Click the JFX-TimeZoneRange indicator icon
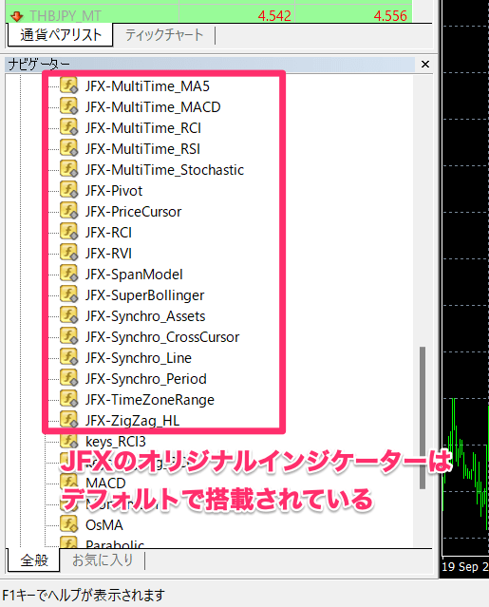Image resolution: width=489 pixels, height=607 pixels. click(x=69, y=399)
